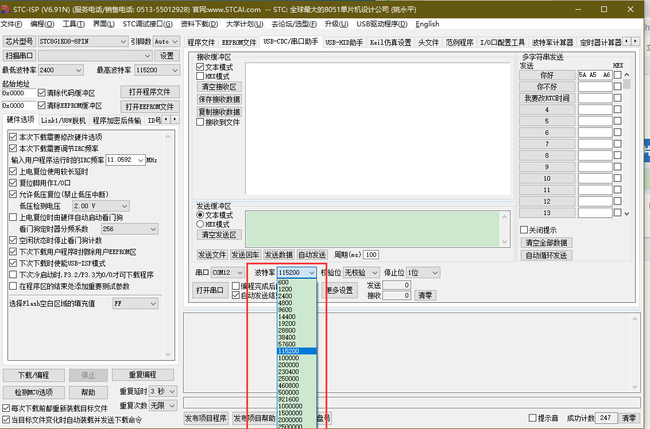
Task: Open the 文件(F) menu
Action: [11, 24]
